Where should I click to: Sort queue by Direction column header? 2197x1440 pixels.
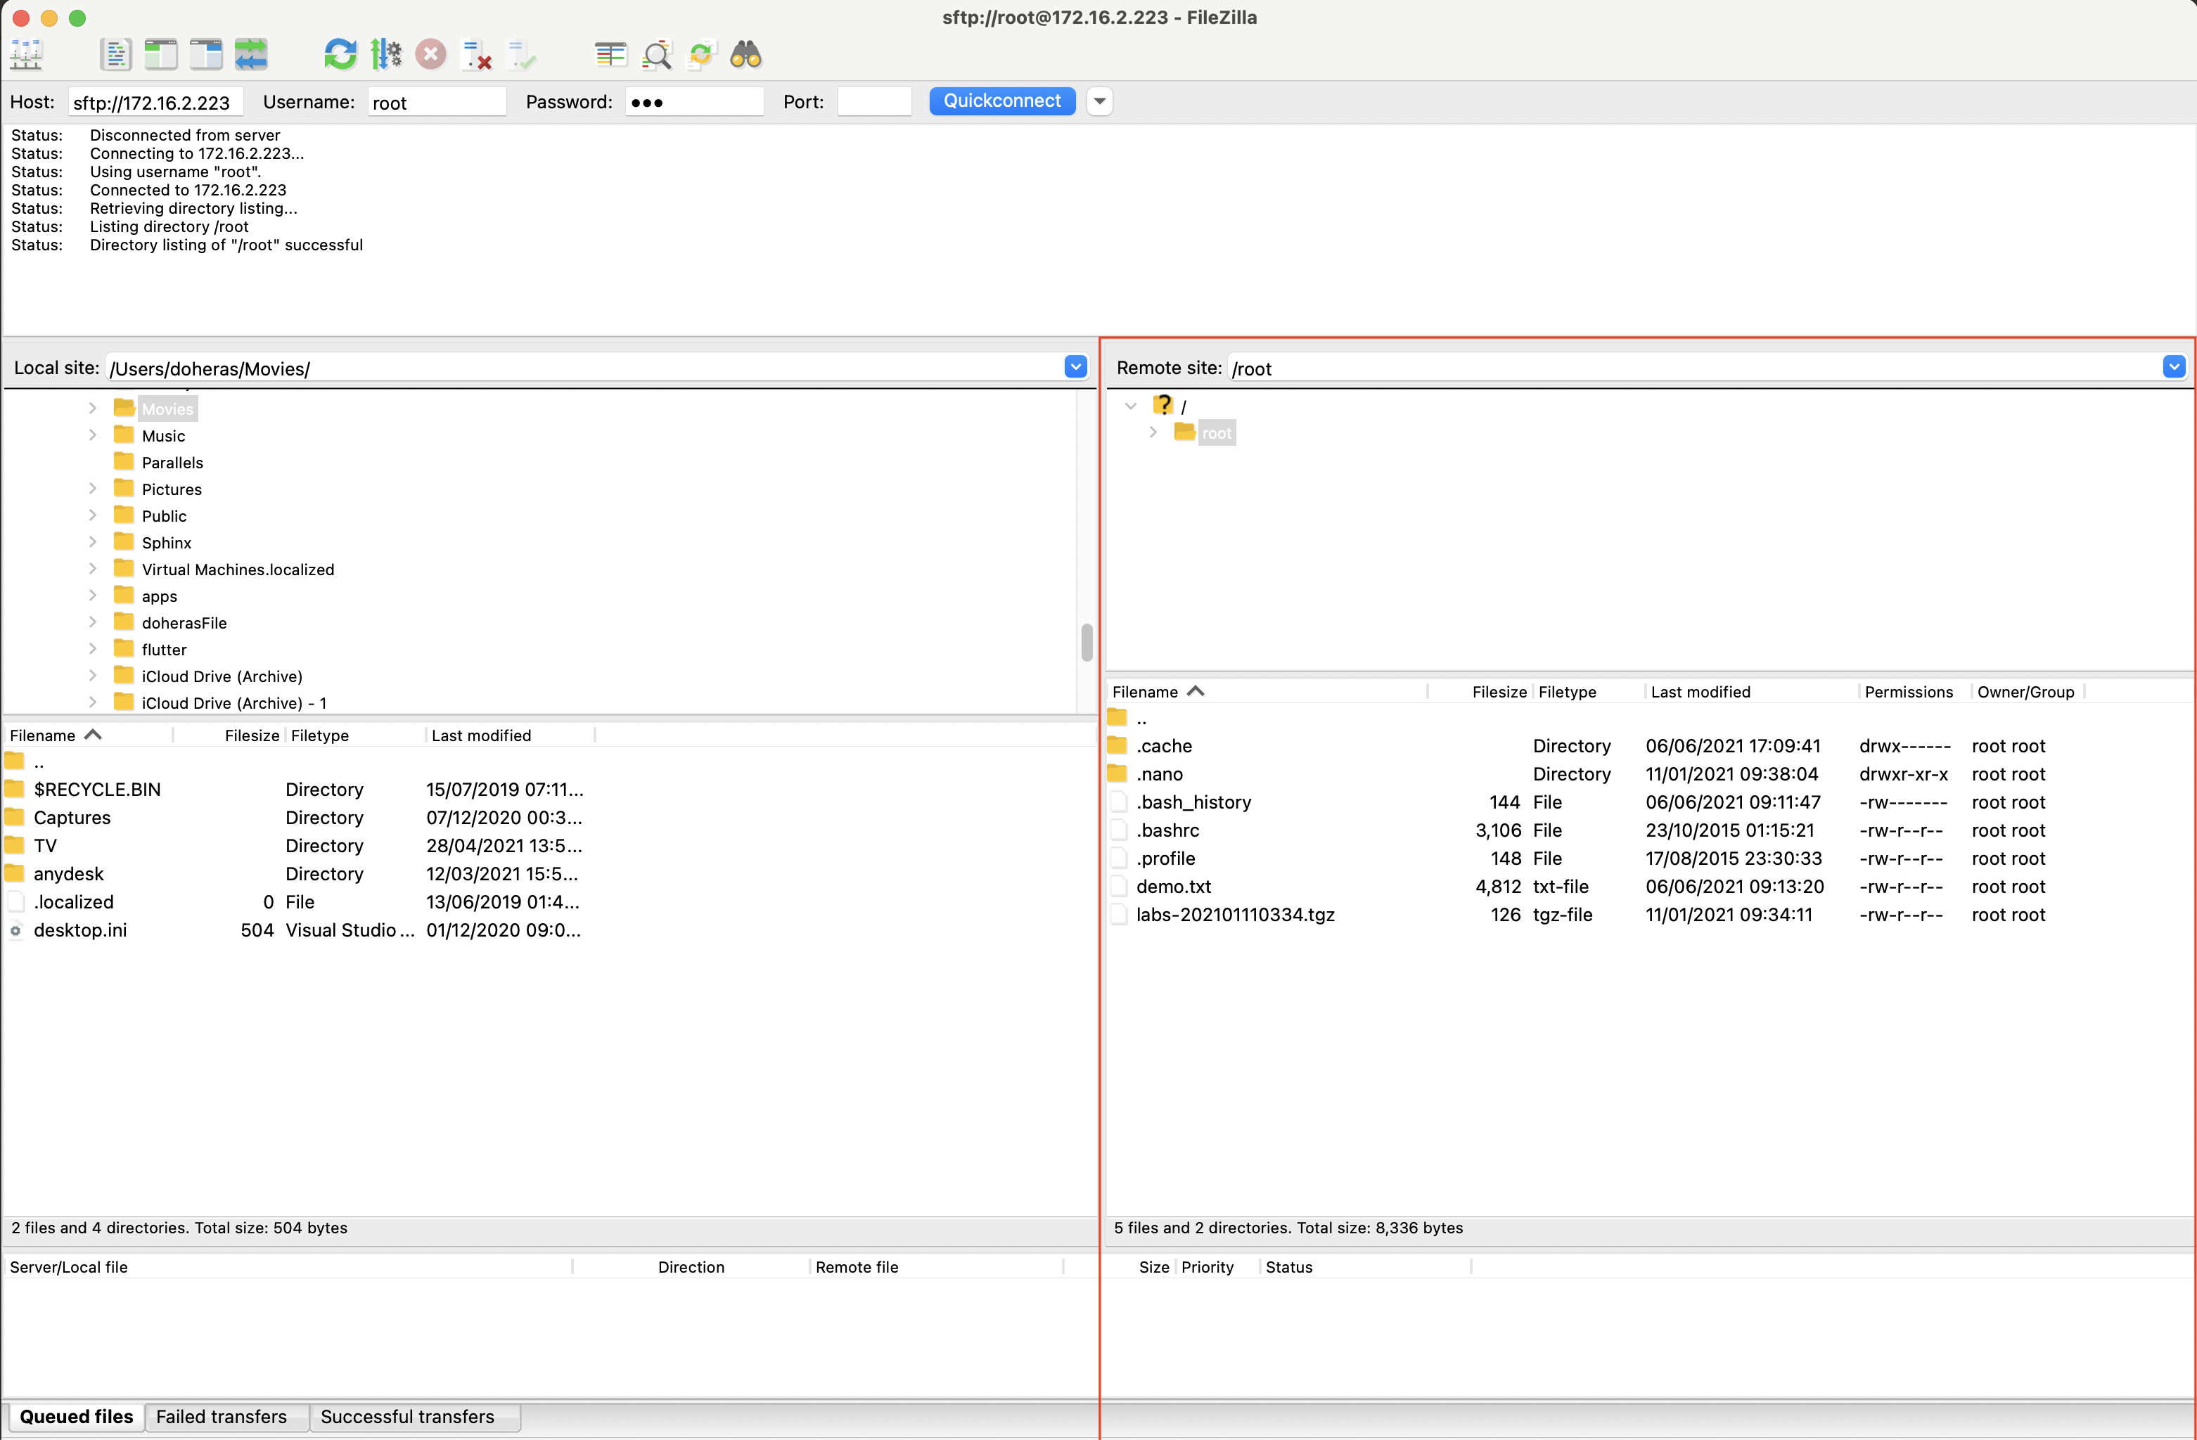pos(691,1268)
